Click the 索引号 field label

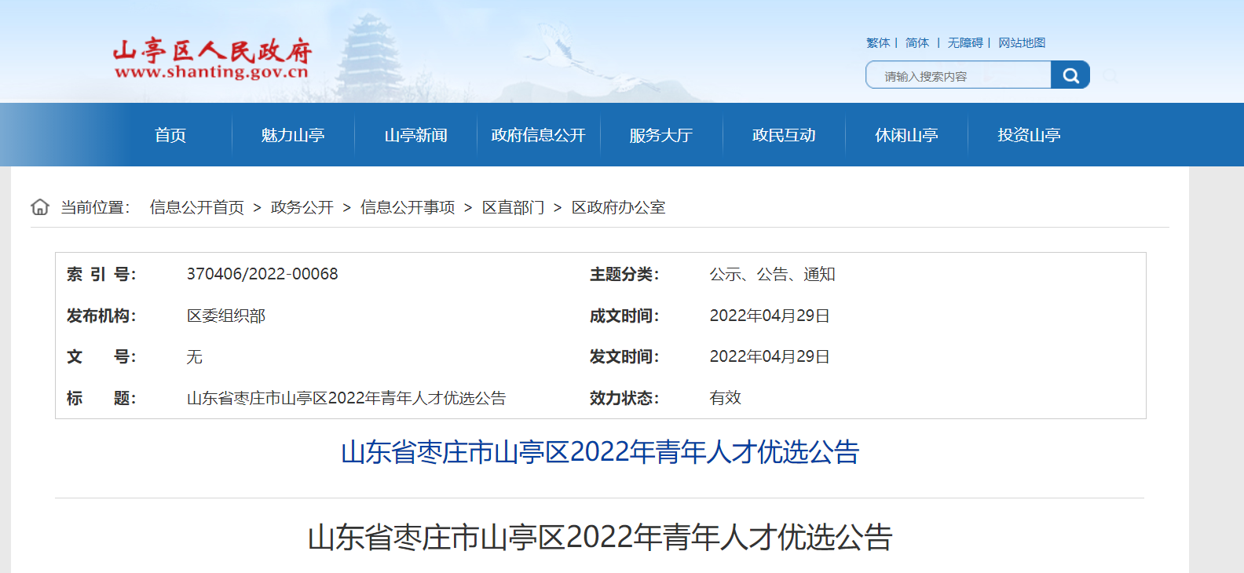(x=101, y=274)
